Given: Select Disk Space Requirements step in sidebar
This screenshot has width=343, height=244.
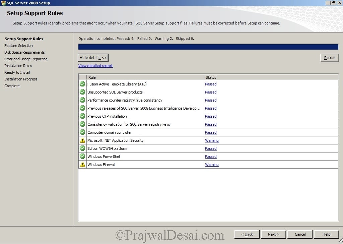Looking at the screenshot, I should 24,52.
